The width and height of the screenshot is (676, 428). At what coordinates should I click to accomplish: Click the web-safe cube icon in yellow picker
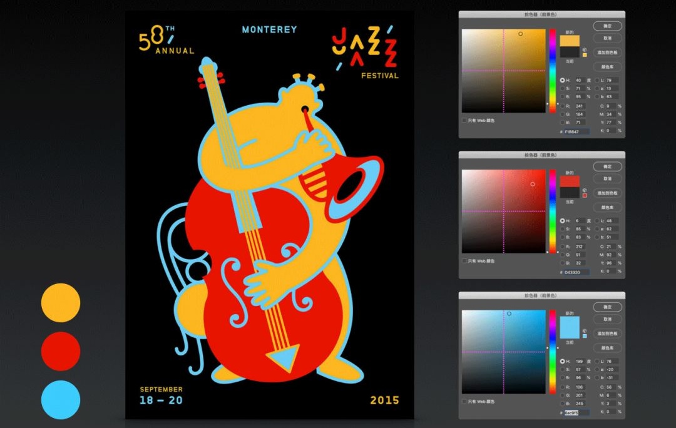click(585, 49)
